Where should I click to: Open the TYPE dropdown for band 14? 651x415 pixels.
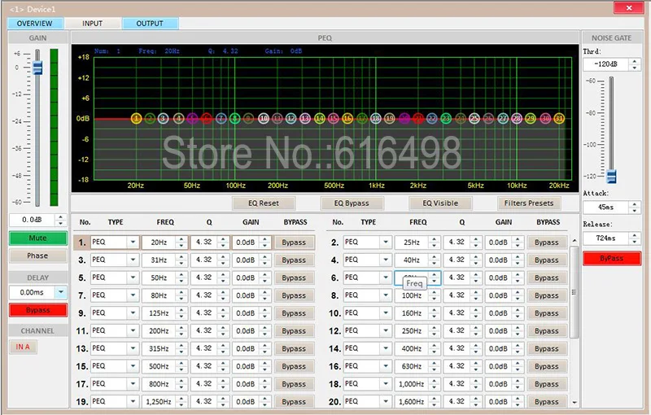386,348
